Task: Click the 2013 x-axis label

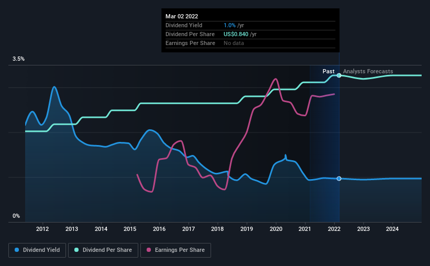Action: click(x=72, y=229)
